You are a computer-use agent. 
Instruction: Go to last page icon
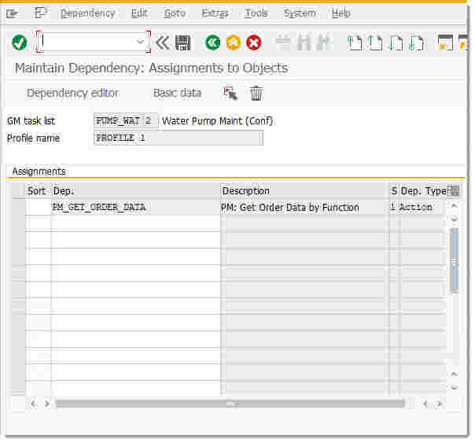[x=416, y=42]
